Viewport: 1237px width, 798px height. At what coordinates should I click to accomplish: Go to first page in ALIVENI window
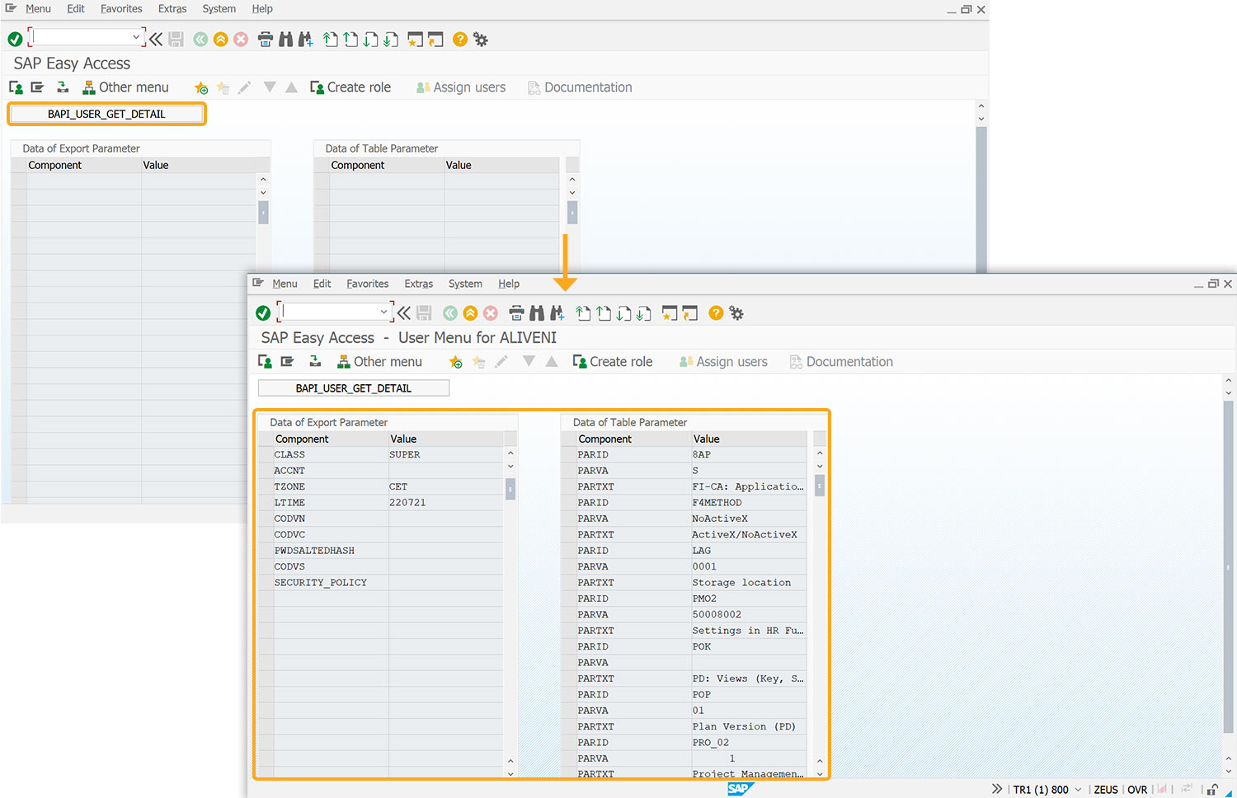coord(583,313)
